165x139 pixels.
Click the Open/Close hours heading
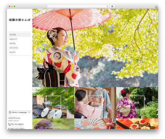(x=14, y=118)
